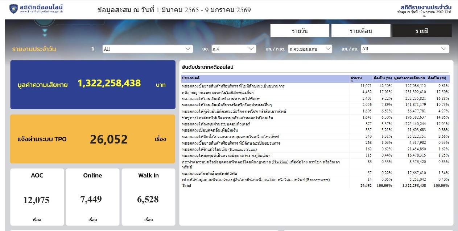Click the www.ThaiPoliceOnline.go.th link text

(41, 12)
